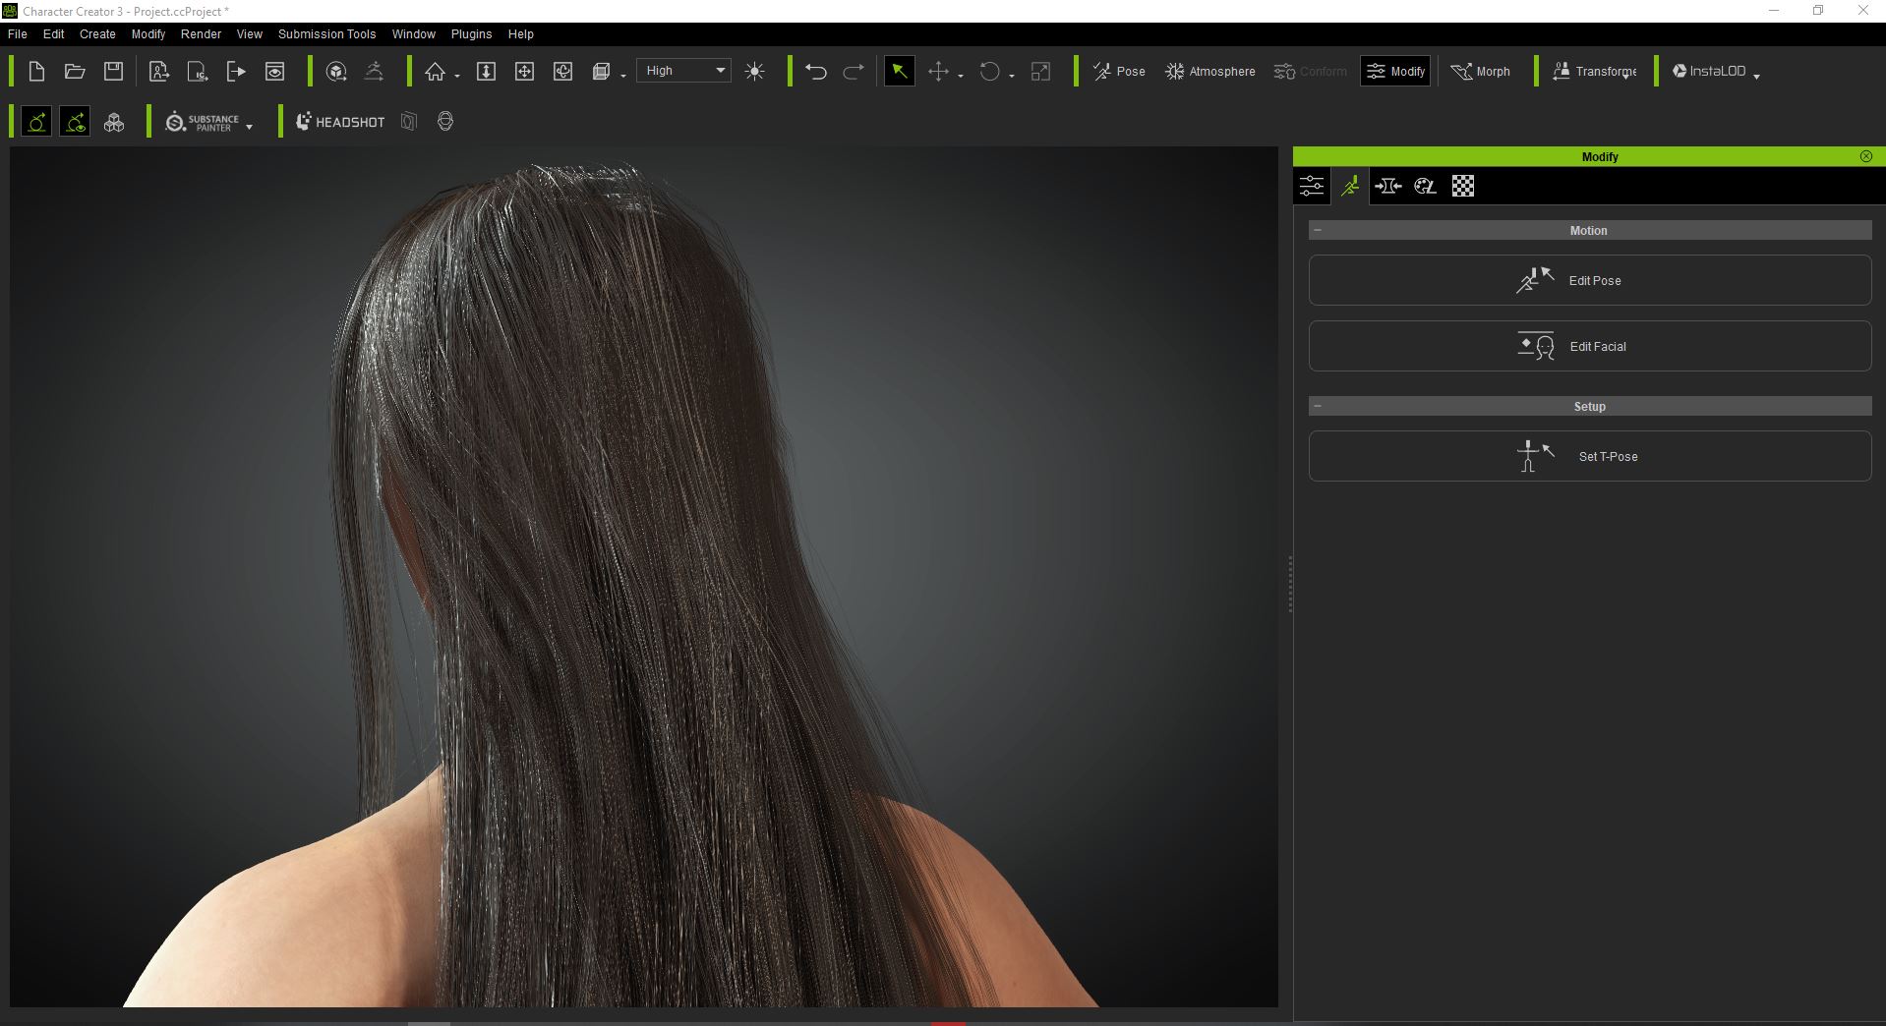Click the send to iClone (IC) icon
This screenshot has width=1886, height=1026.
198,71
